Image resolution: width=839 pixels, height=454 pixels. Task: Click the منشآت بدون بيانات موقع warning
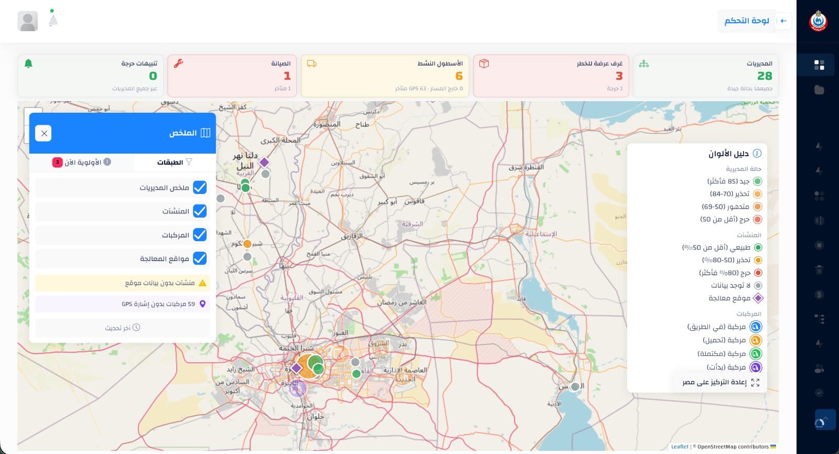pos(123,283)
